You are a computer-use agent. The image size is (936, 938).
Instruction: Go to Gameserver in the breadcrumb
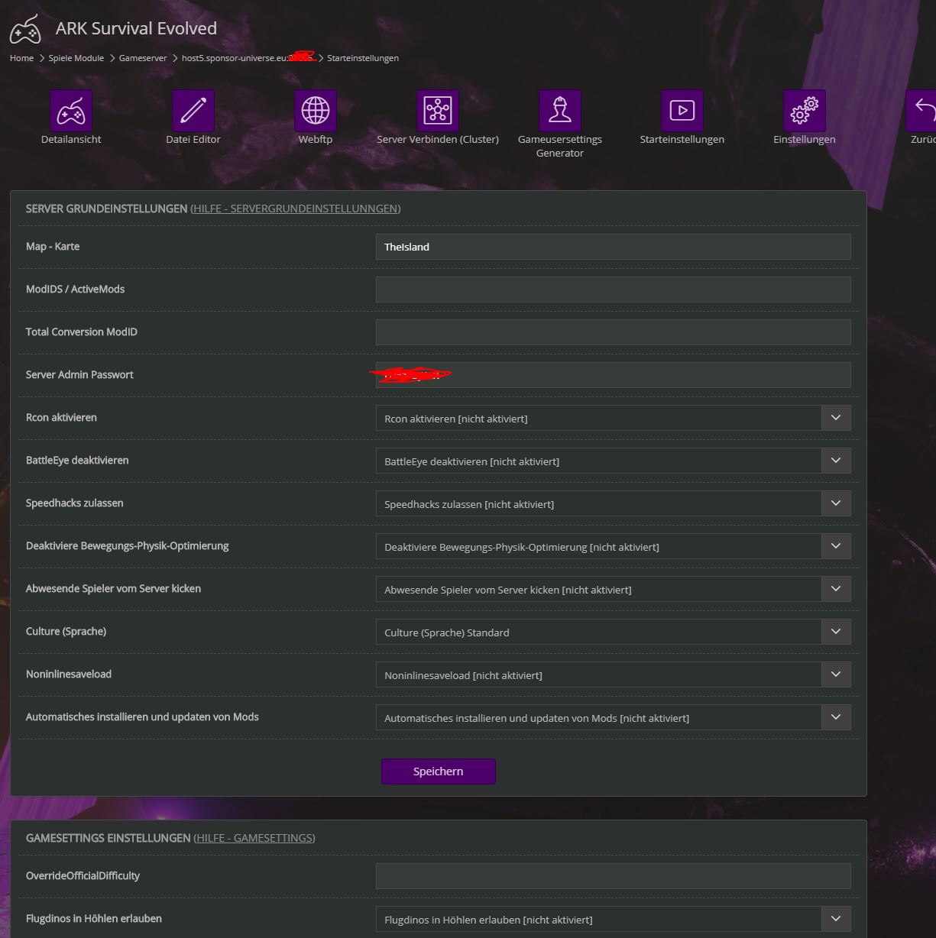[x=143, y=58]
